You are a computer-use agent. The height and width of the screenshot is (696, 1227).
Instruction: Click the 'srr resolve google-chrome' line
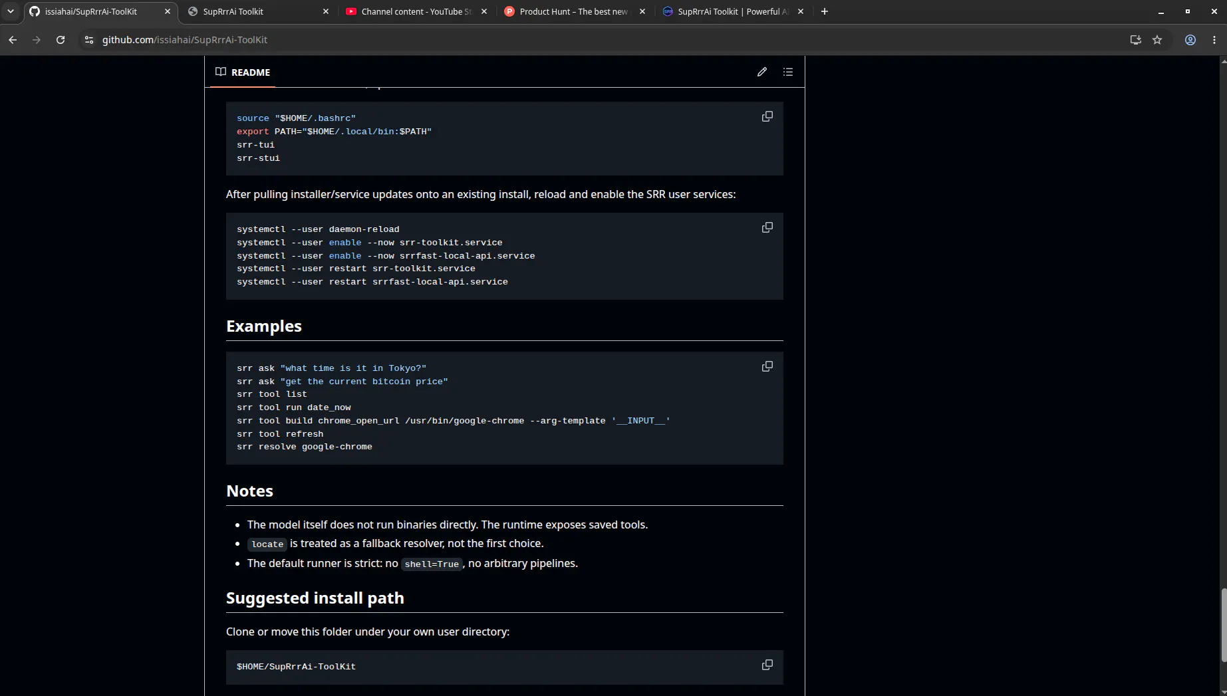pyautogui.click(x=305, y=447)
